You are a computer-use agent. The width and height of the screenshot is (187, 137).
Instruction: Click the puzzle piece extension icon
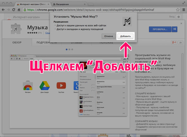pos(16,29)
